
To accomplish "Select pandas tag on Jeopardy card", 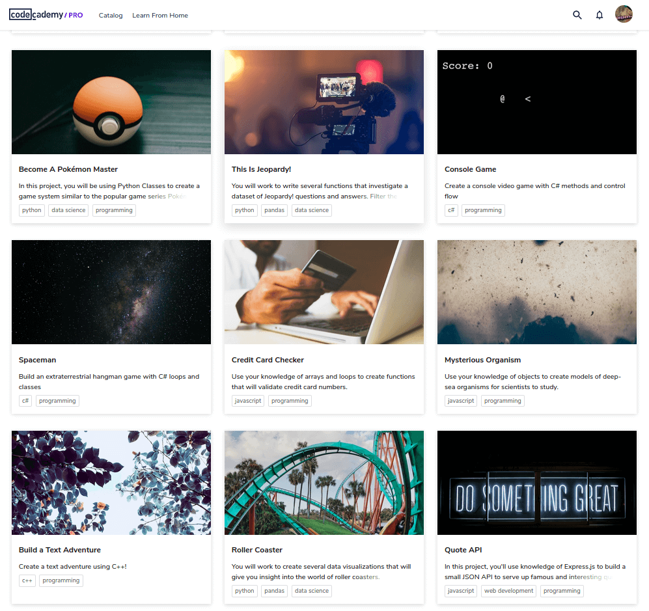I will [x=275, y=210].
